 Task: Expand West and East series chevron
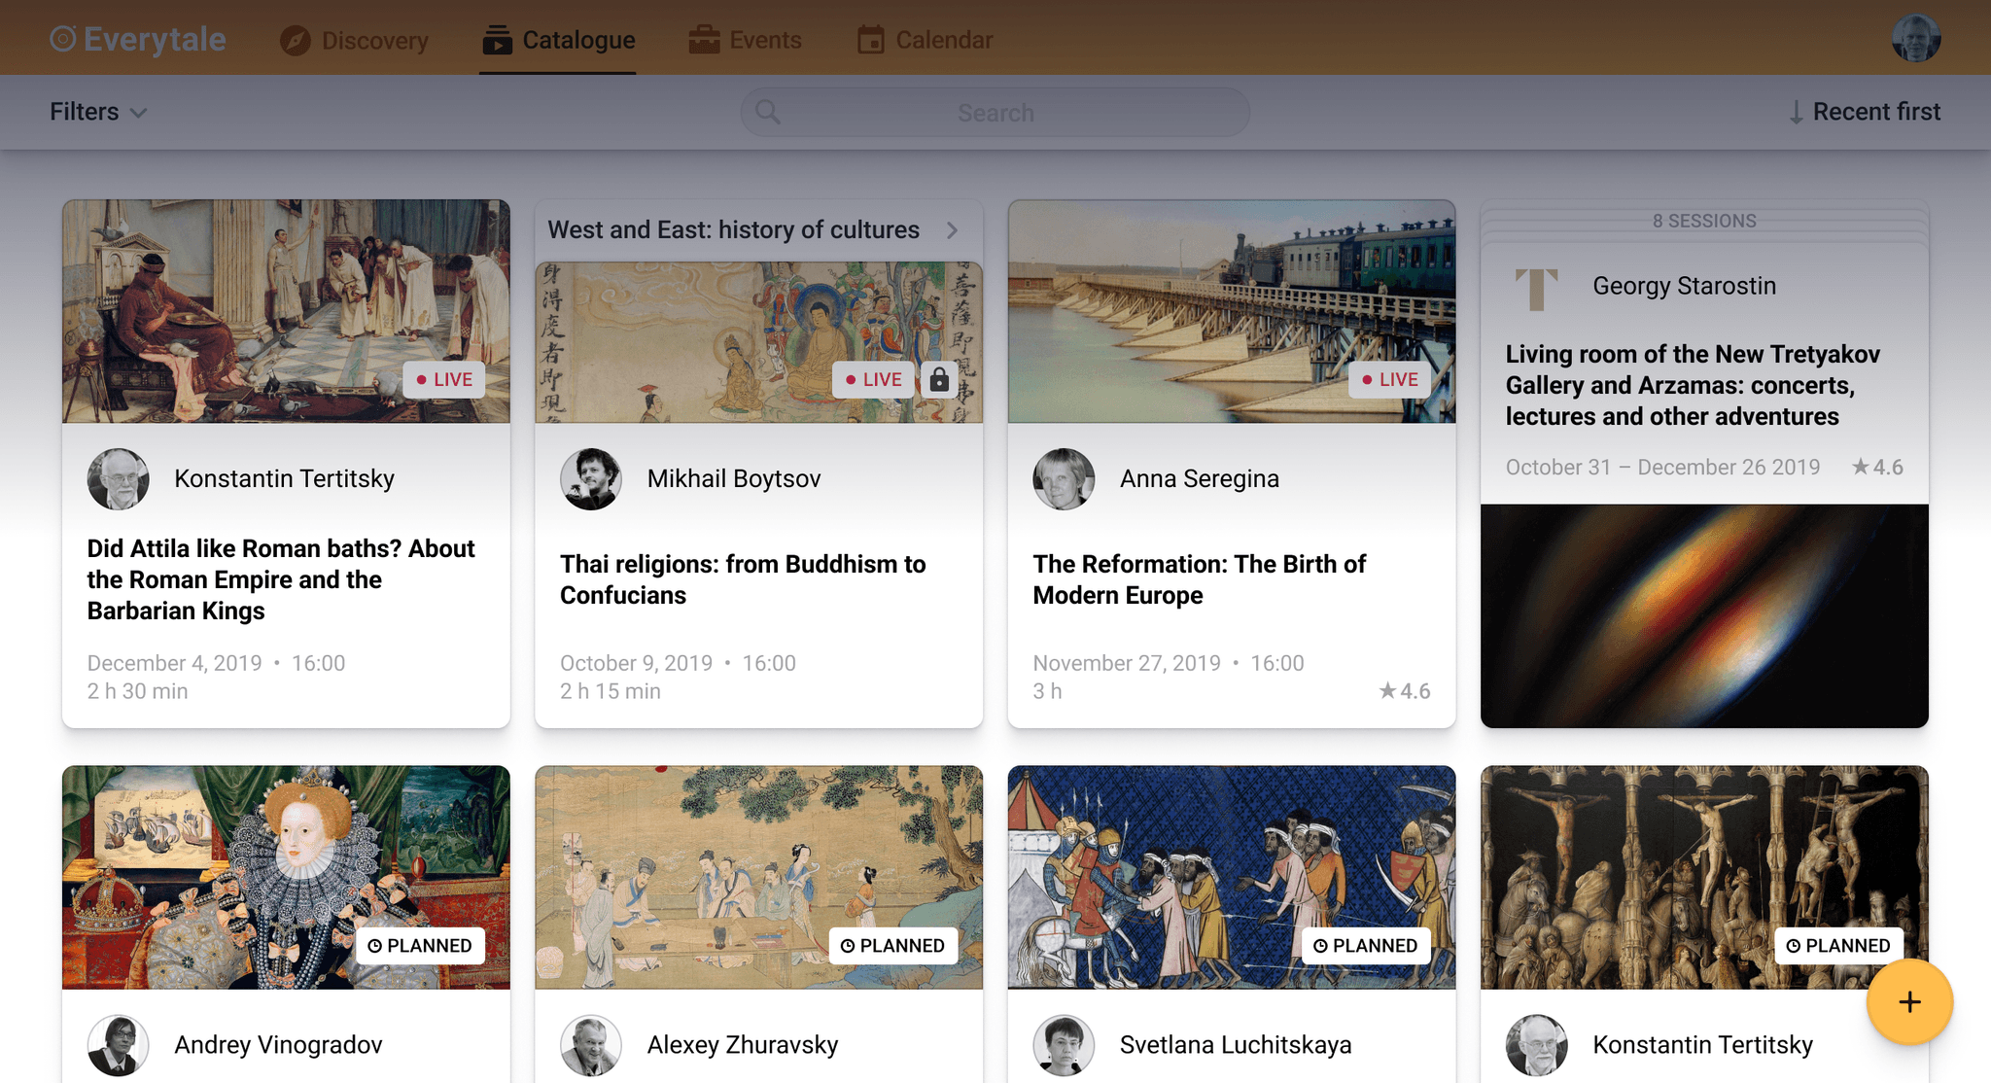tap(953, 230)
